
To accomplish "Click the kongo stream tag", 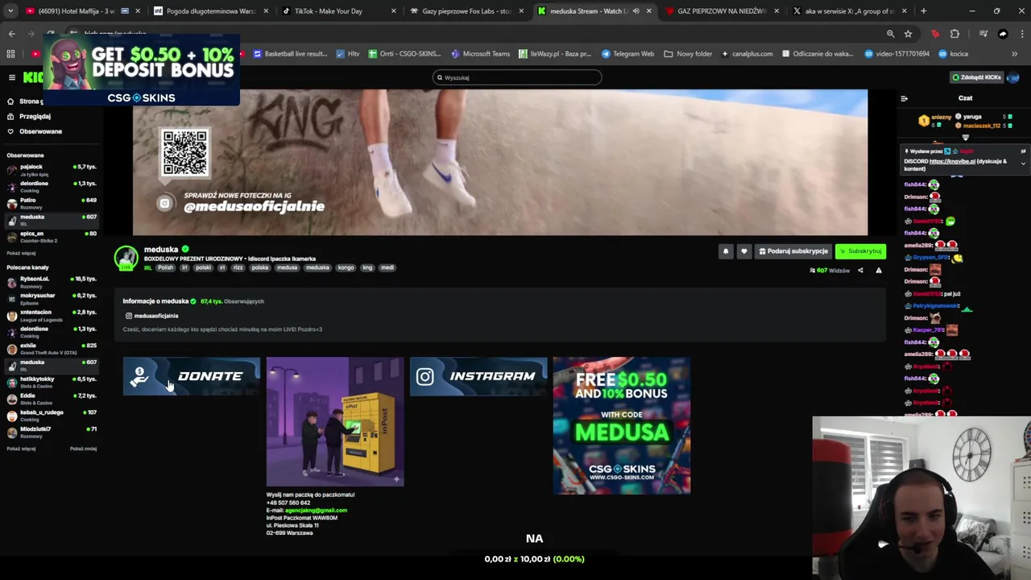I will (346, 267).
